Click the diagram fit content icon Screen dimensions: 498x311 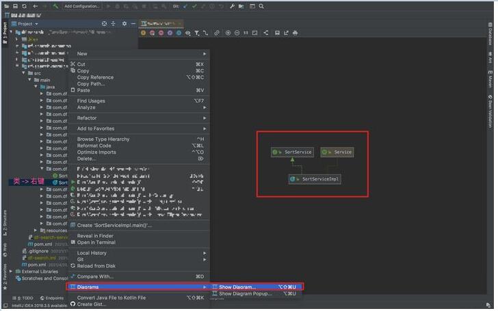tap(254, 33)
